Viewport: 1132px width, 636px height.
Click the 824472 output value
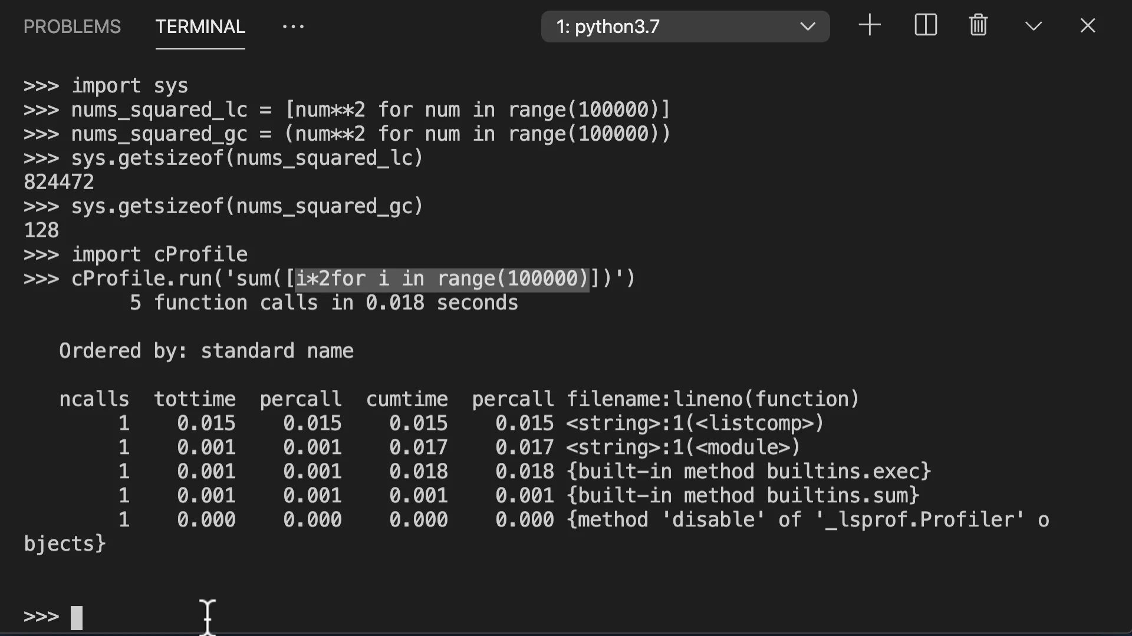click(59, 182)
